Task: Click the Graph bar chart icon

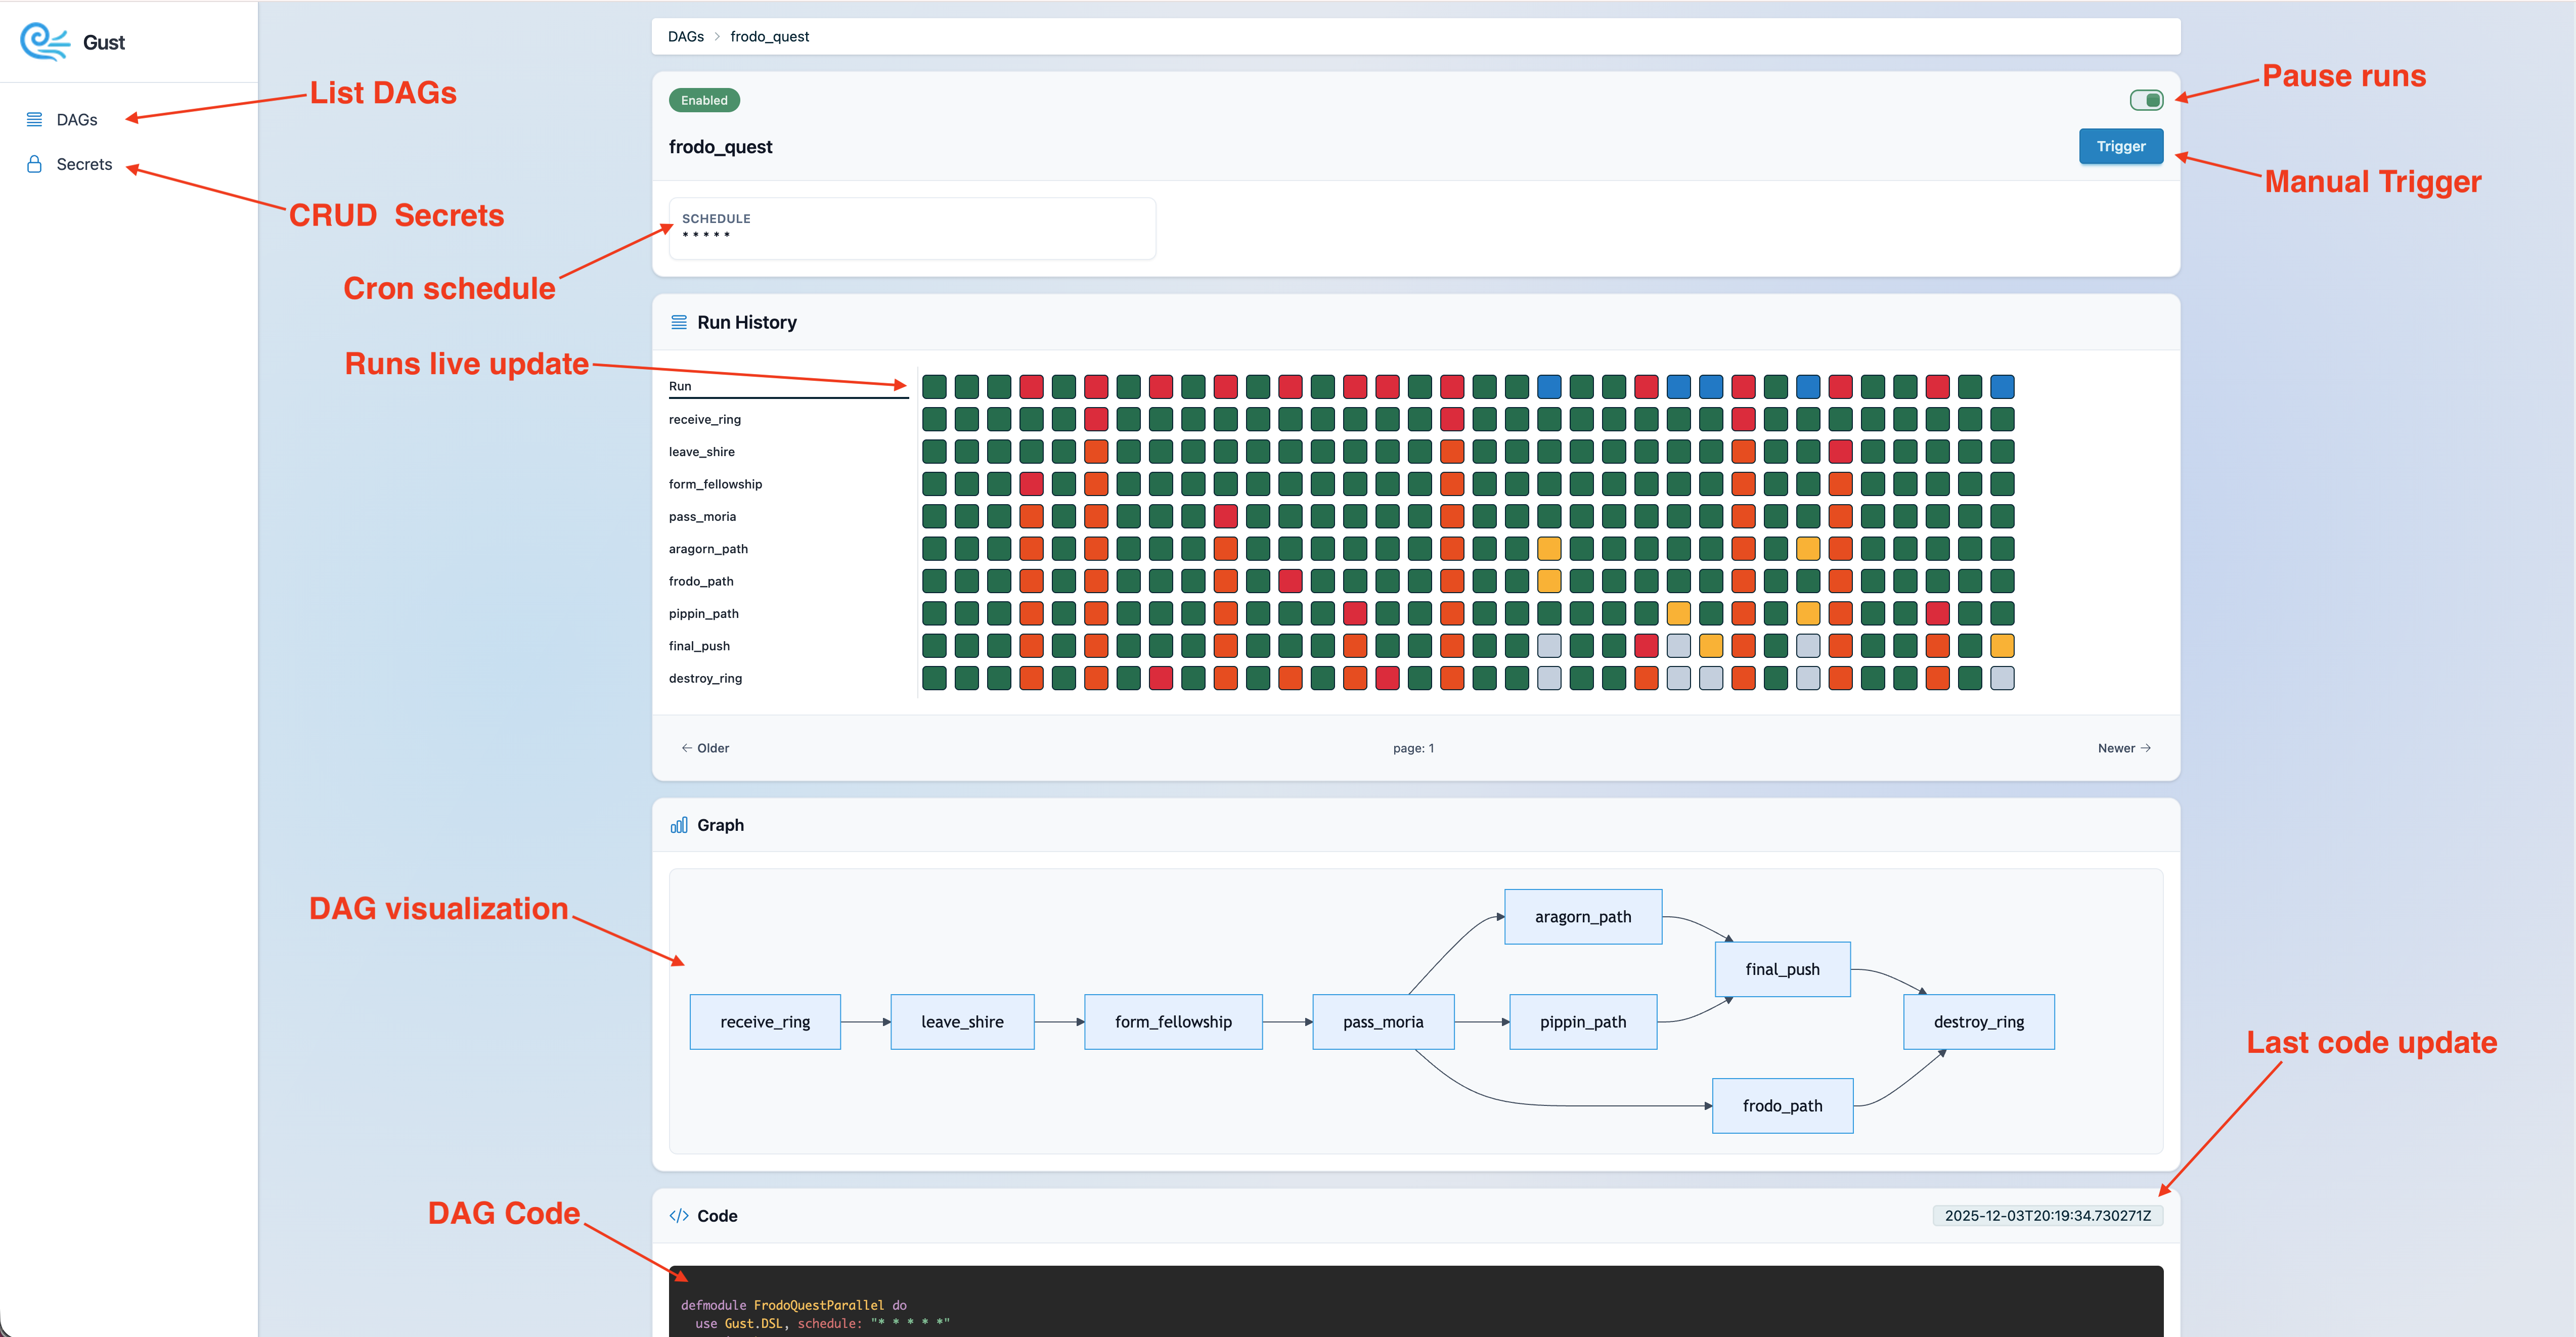Action: (x=679, y=825)
